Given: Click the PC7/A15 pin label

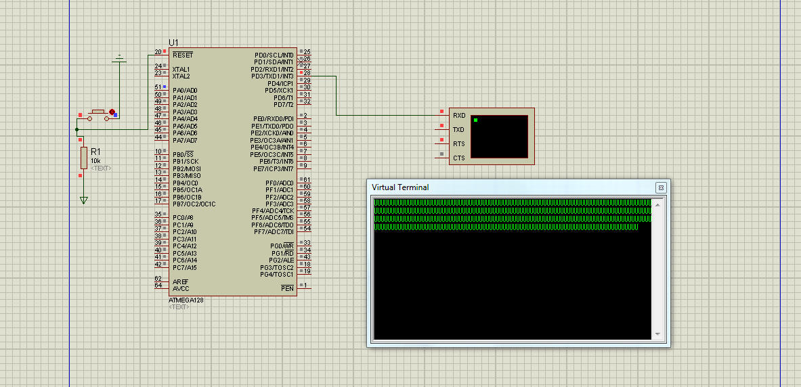Looking at the screenshot, I should tap(184, 267).
